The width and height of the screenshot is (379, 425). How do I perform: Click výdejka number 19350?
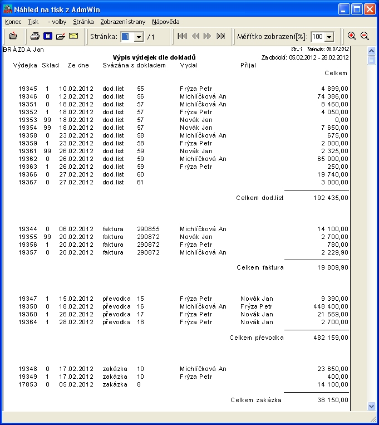point(28,306)
